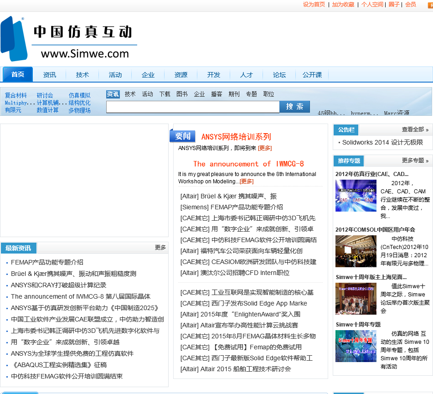Click the 研讨会 hot keyword link

pyautogui.click(x=45, y=95)
